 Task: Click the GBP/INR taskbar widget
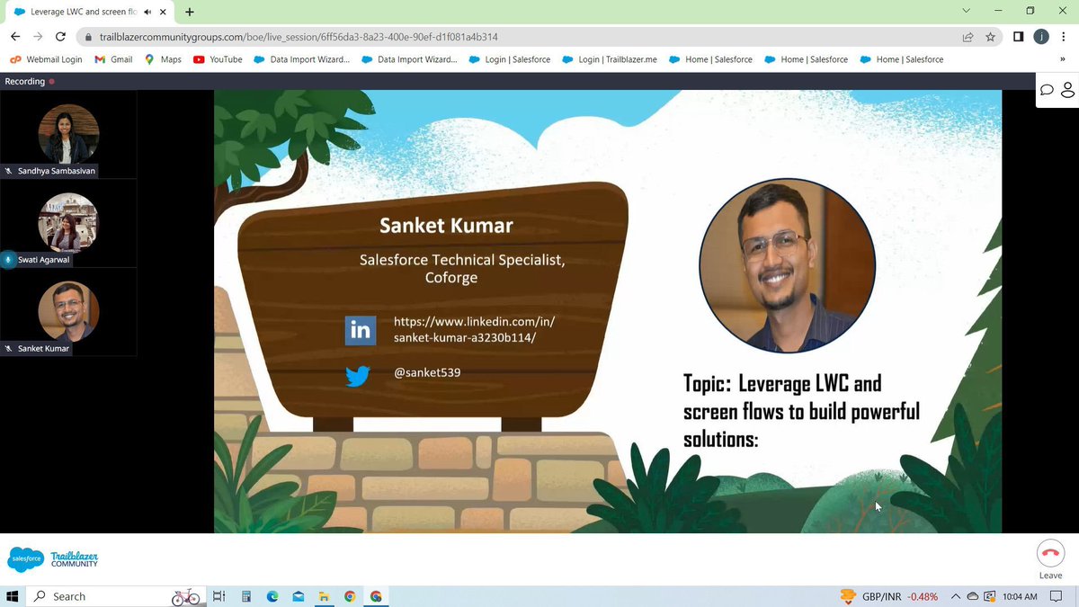pyautogui.click(x=889, y=596)
